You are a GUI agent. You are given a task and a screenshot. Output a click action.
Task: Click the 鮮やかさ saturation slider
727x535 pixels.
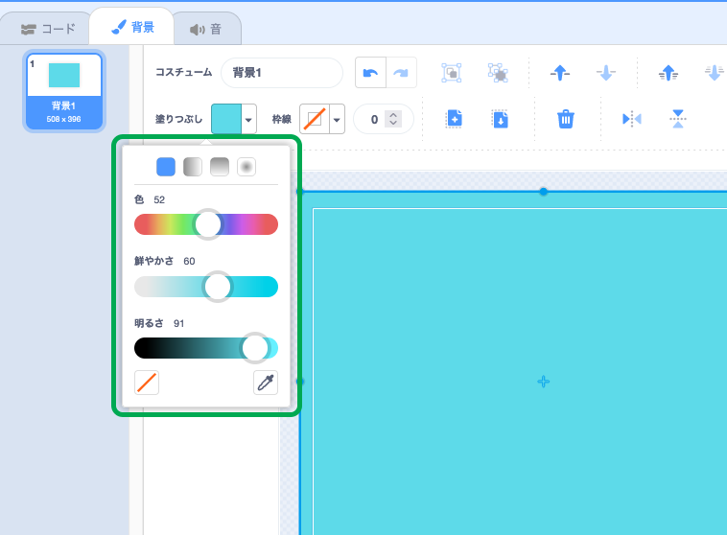coord(206,287)
